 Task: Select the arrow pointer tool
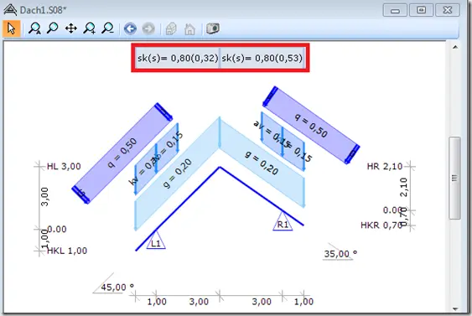pyautogui.click(x=12, y=28)
